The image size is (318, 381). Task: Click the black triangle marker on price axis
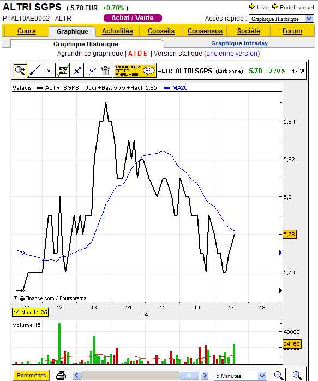(x=280, y=290)
